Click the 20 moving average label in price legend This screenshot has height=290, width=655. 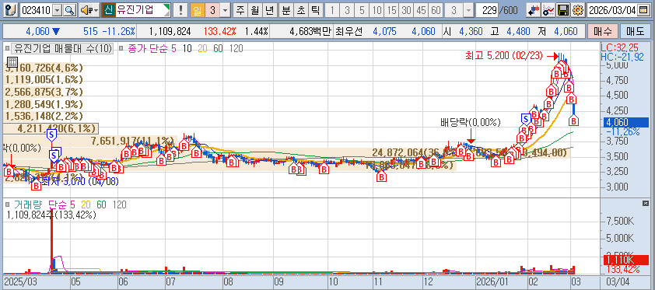202,49
